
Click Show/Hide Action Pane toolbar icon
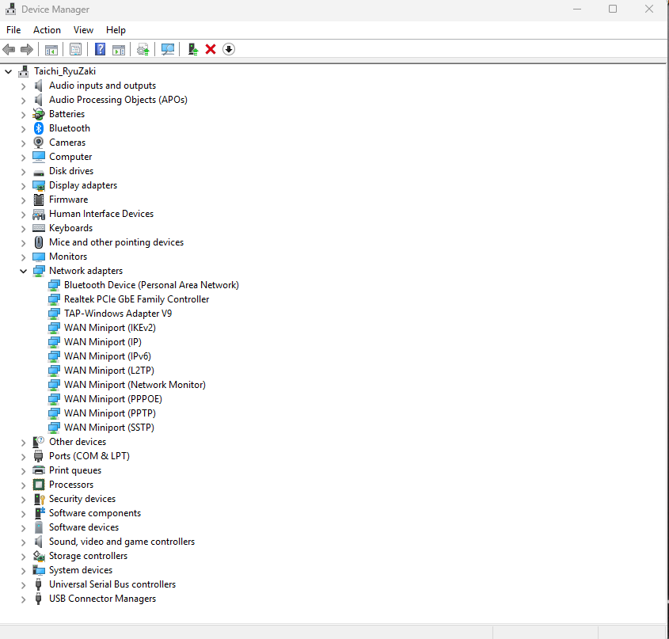119,50
